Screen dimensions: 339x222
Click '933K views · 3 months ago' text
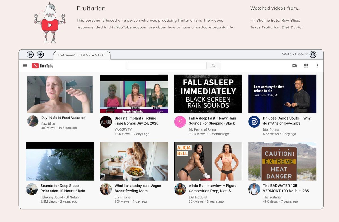(x=209, y=134)
